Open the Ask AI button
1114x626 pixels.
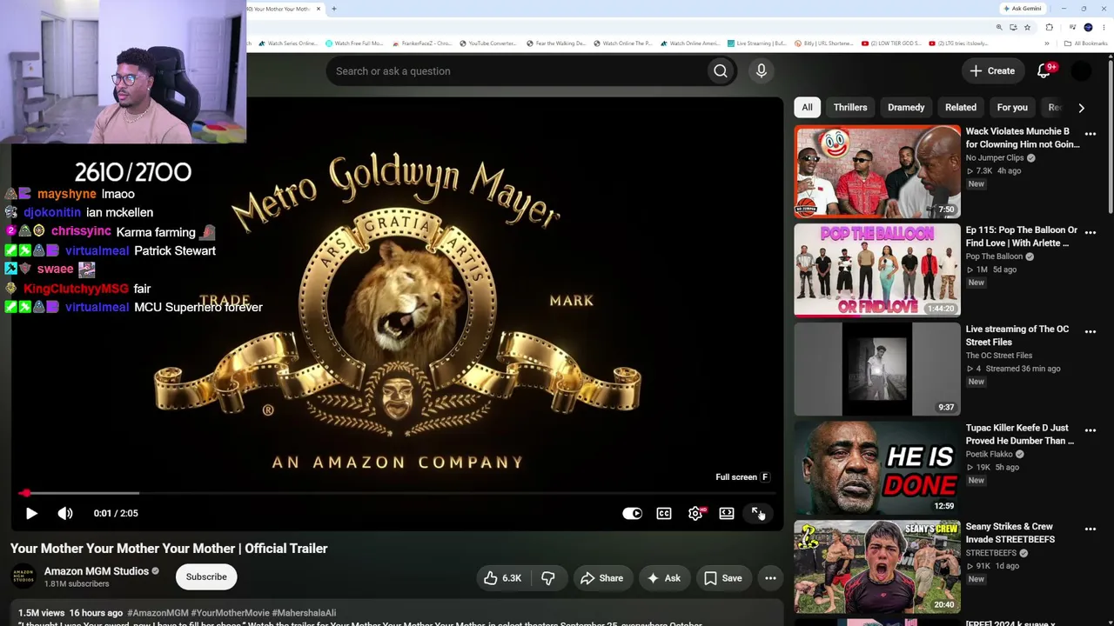click(x=663, y=578)
